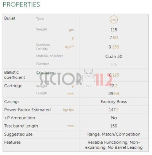The height and width of the screenshot is (155, 152).
Task: Click the Power Factor Estimated label
Action: [27, 110]
